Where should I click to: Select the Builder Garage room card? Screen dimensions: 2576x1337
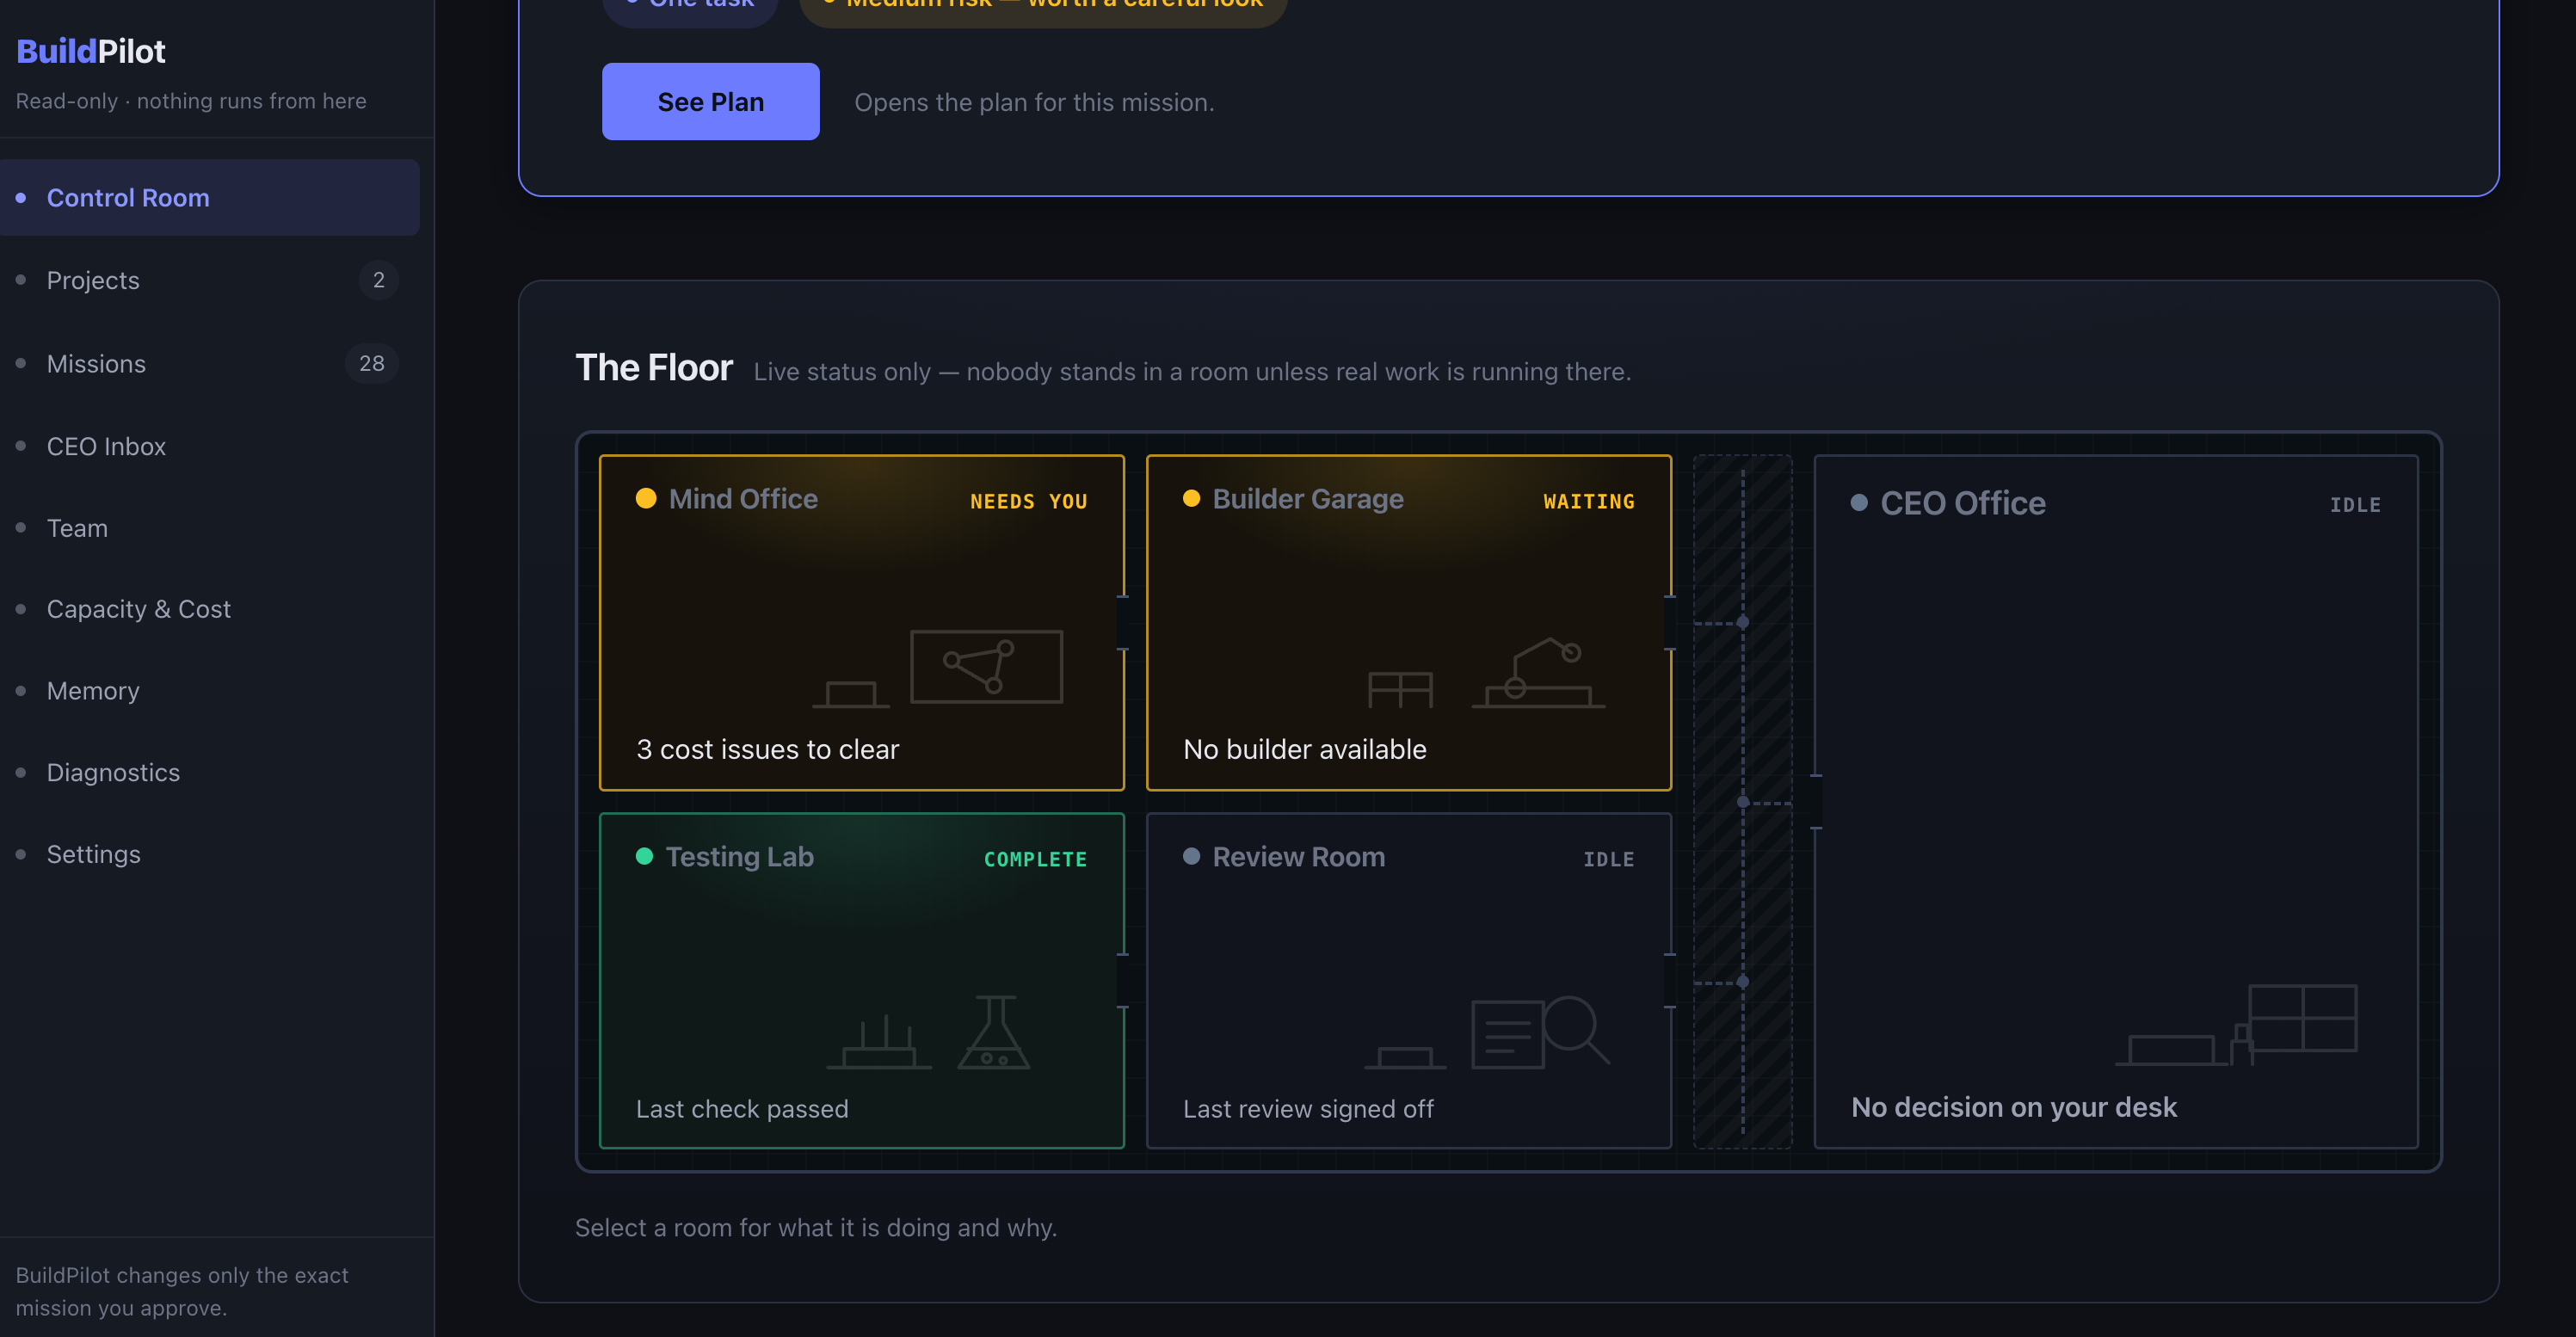[1408, 623]
